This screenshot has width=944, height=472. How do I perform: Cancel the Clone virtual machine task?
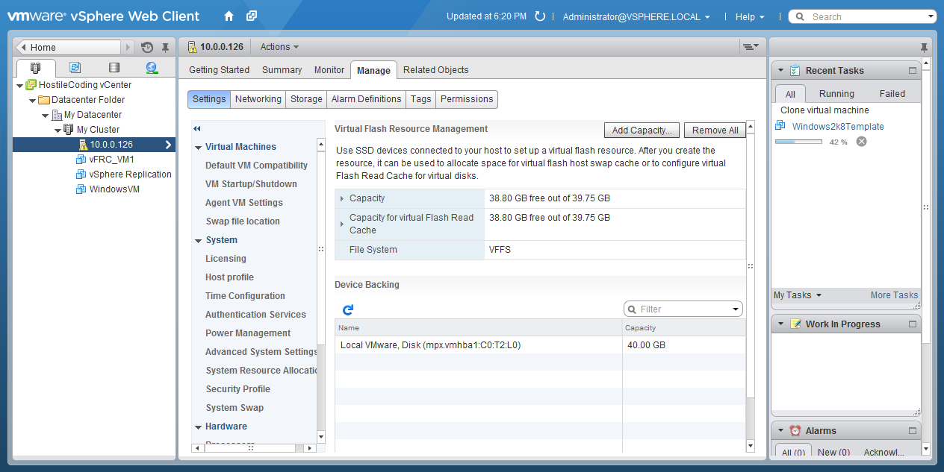click(x=861, y=142)
